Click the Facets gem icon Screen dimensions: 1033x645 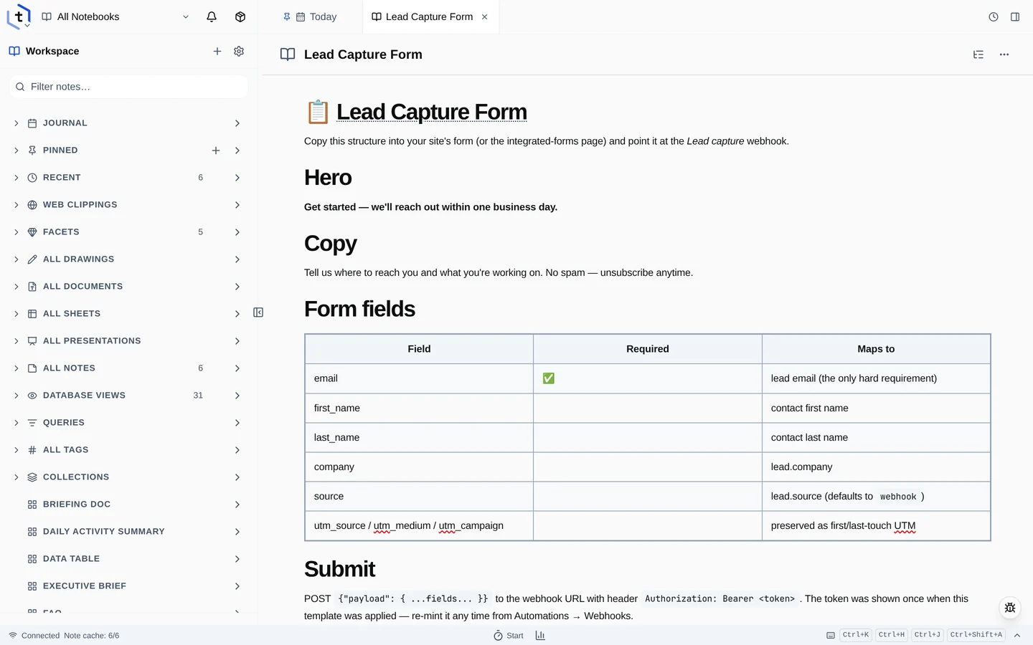click(x=32, y=232)
